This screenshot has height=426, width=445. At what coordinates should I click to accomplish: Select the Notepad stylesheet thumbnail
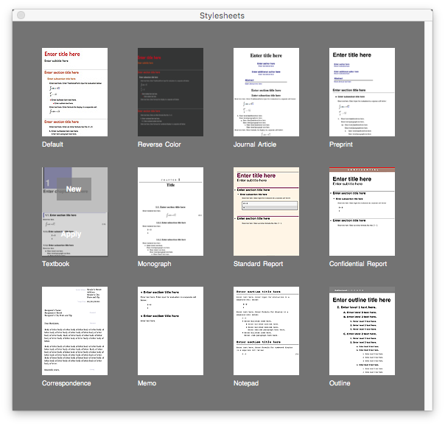(266, 331)
